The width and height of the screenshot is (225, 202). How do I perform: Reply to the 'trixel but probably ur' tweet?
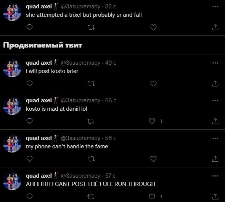[x=30, y=27]
